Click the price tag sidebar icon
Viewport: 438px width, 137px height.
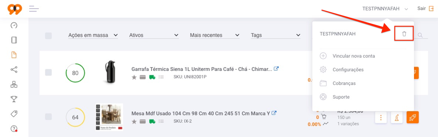click(14, 114)
